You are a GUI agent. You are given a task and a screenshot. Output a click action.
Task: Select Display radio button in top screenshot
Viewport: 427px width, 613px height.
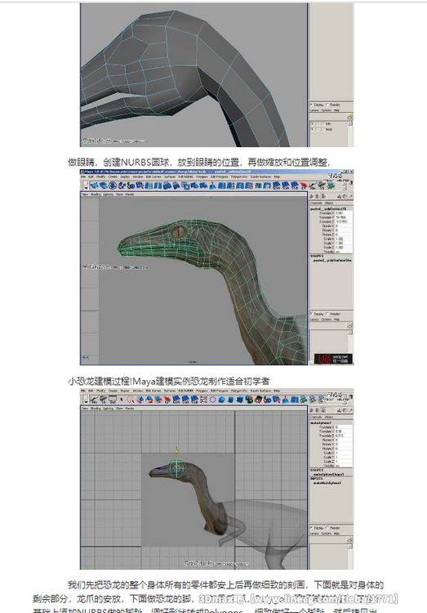pos(312,105)
